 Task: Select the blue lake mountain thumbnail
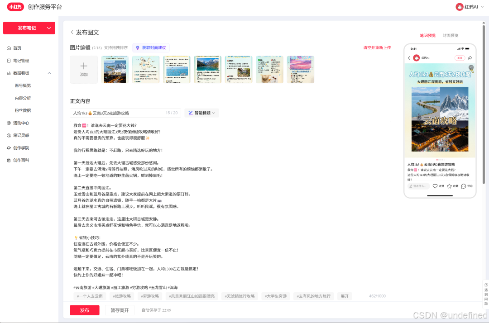(x=208, y=70)
